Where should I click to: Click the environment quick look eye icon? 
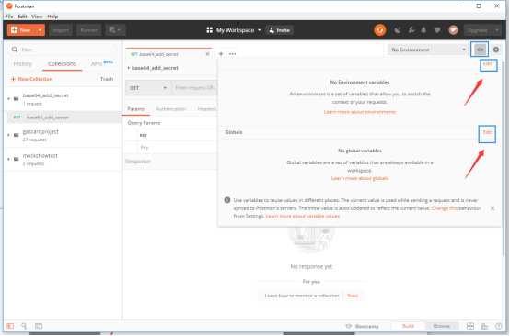pyautogui.click(x=480, y=50)
